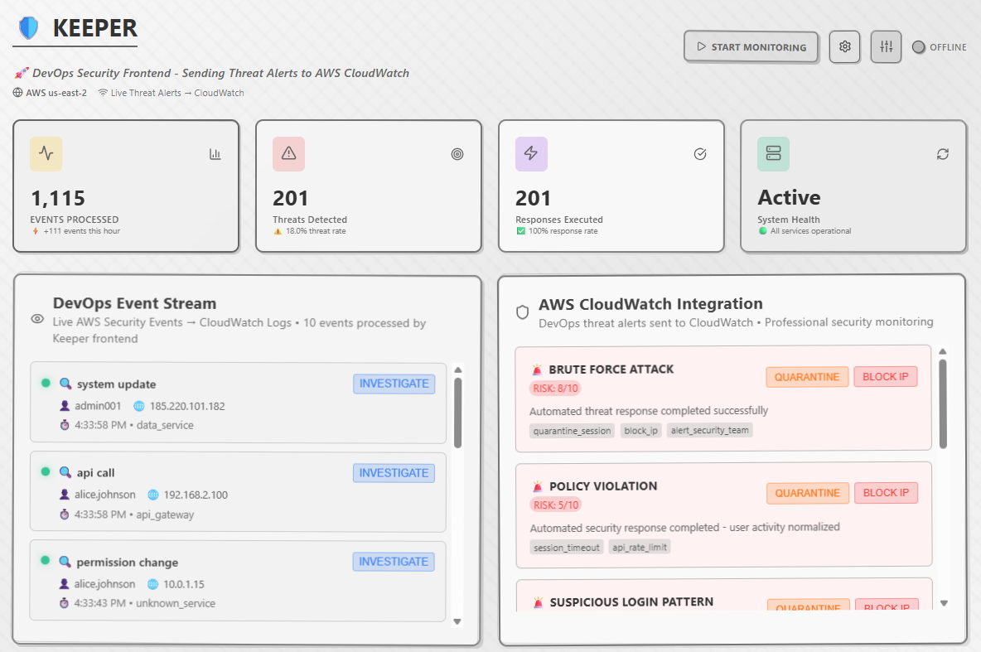Click the green status dot on system update
This screenshot has height=652, width=981.
pos(46,383)
